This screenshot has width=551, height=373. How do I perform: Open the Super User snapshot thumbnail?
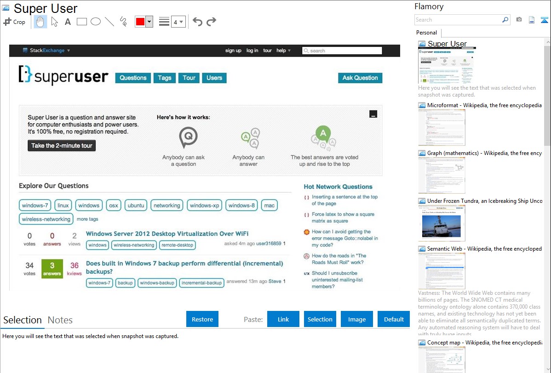point(447,65)
